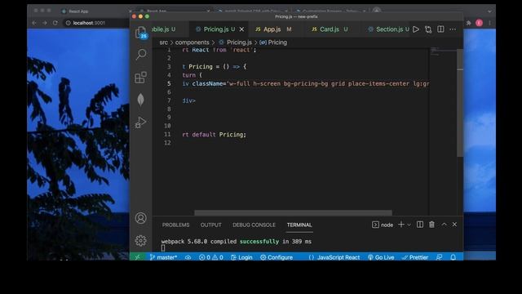Open the launch profile dropdown arrow
This screenshot has height=294, width=522.
pyautogui.click(x=409, y=225)
